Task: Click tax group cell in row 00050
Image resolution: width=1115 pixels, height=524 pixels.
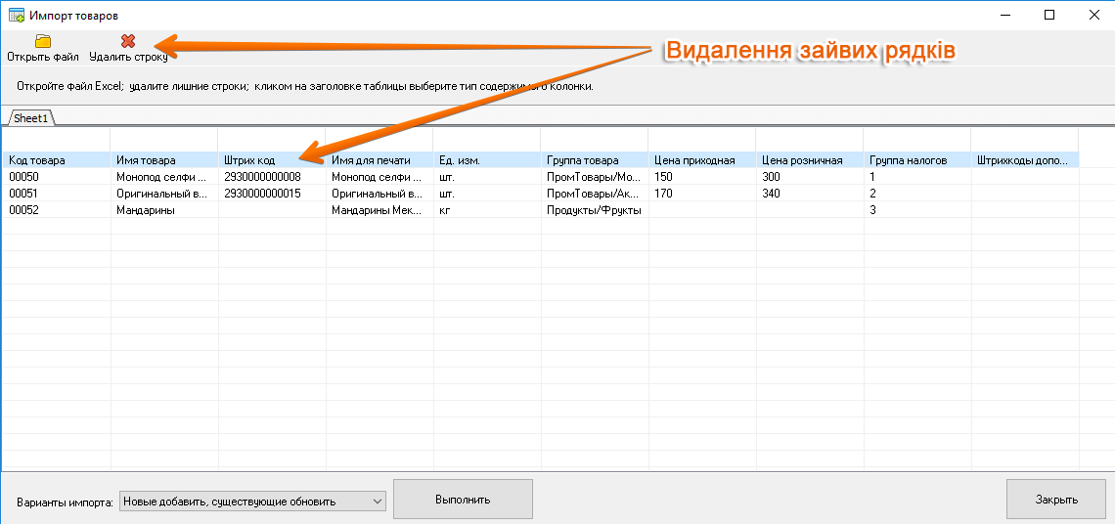Action: click(x=917, y=176)
